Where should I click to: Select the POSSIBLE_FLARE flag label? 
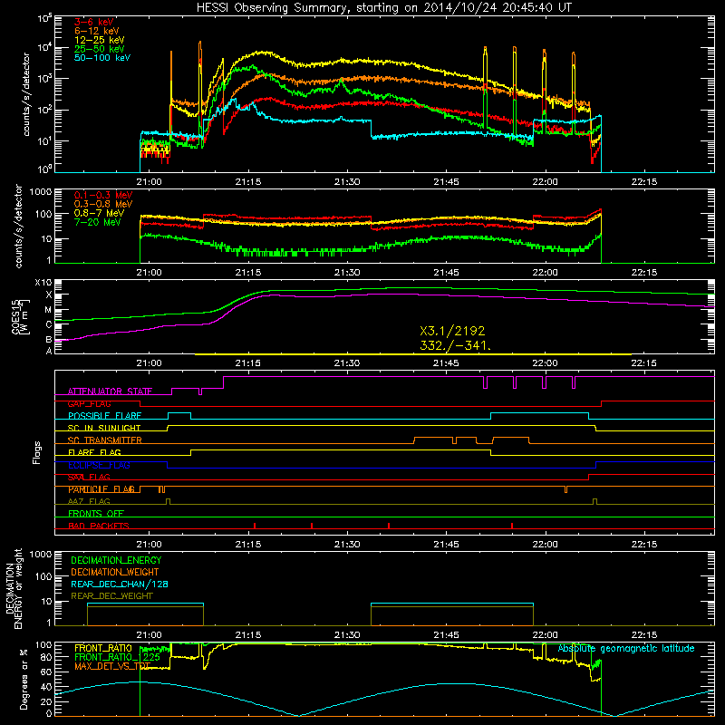click(104, 416)
